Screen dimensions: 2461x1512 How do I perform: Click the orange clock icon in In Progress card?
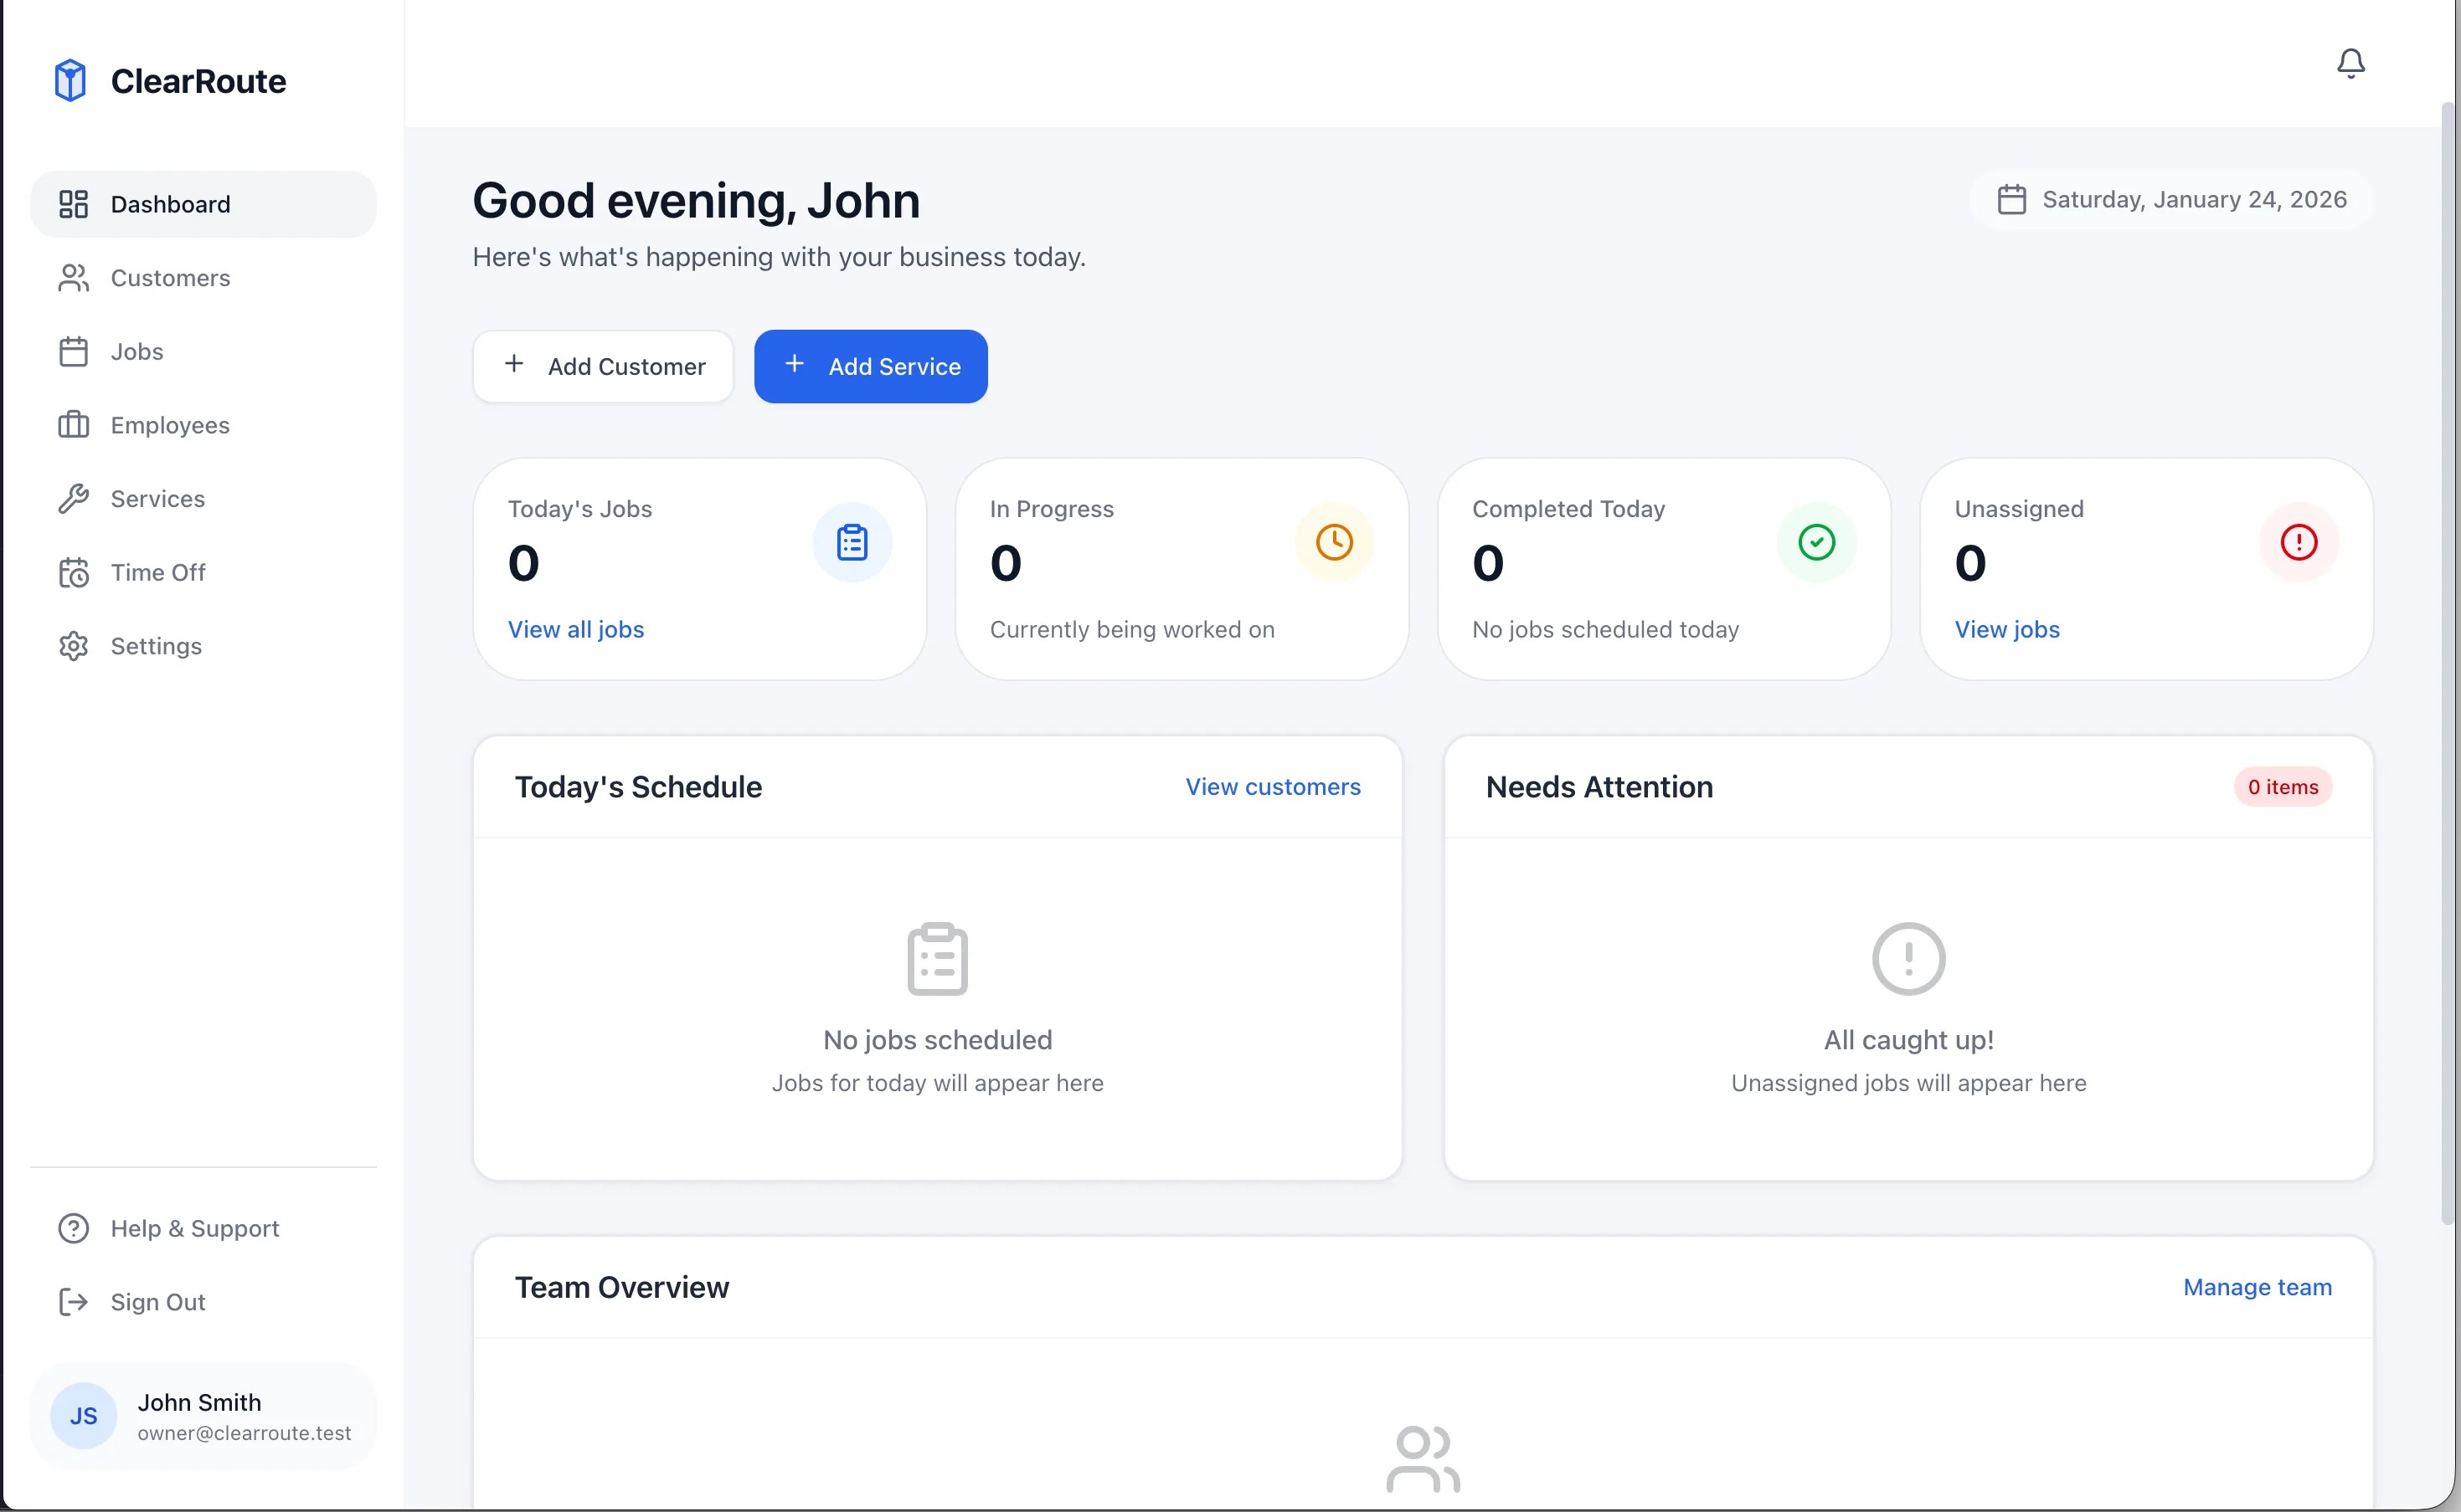1334,542
